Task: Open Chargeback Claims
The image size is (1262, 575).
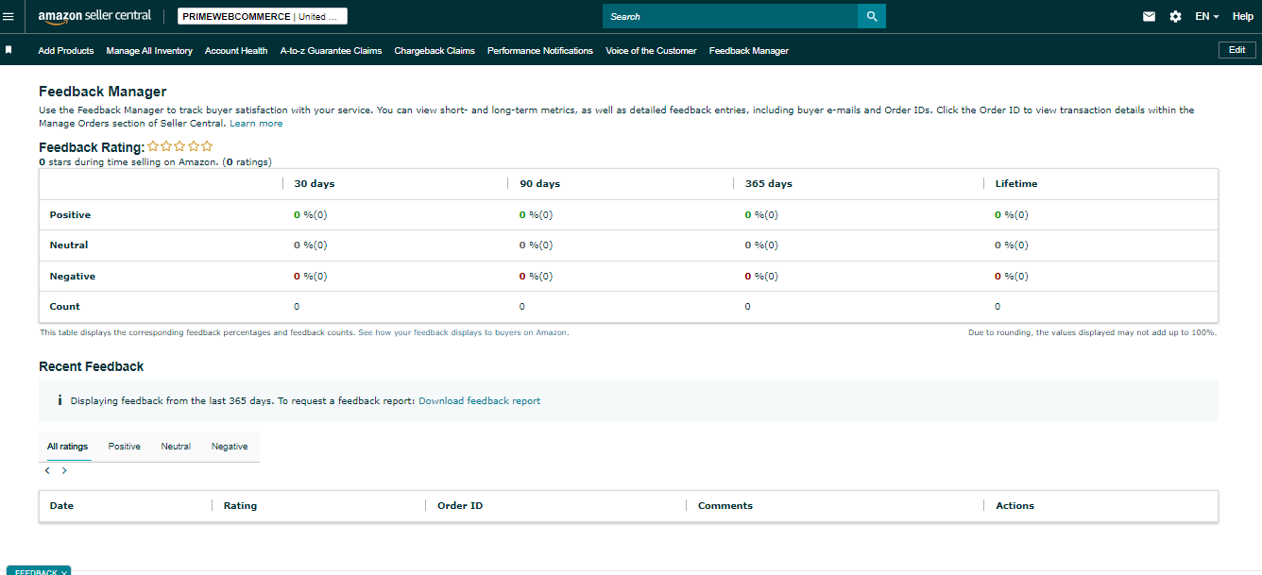Action: pyautogui.click(x=435, y=51)
